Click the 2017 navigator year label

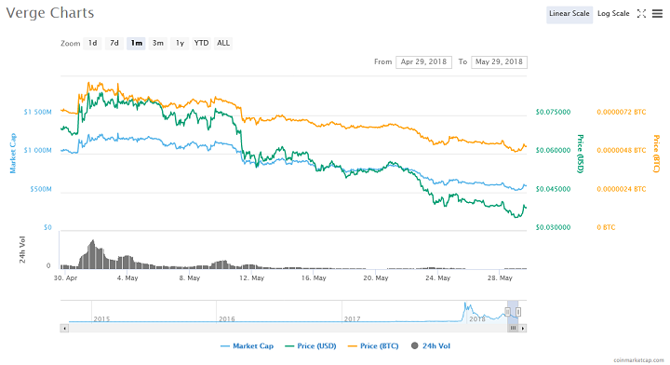[352, 318]
